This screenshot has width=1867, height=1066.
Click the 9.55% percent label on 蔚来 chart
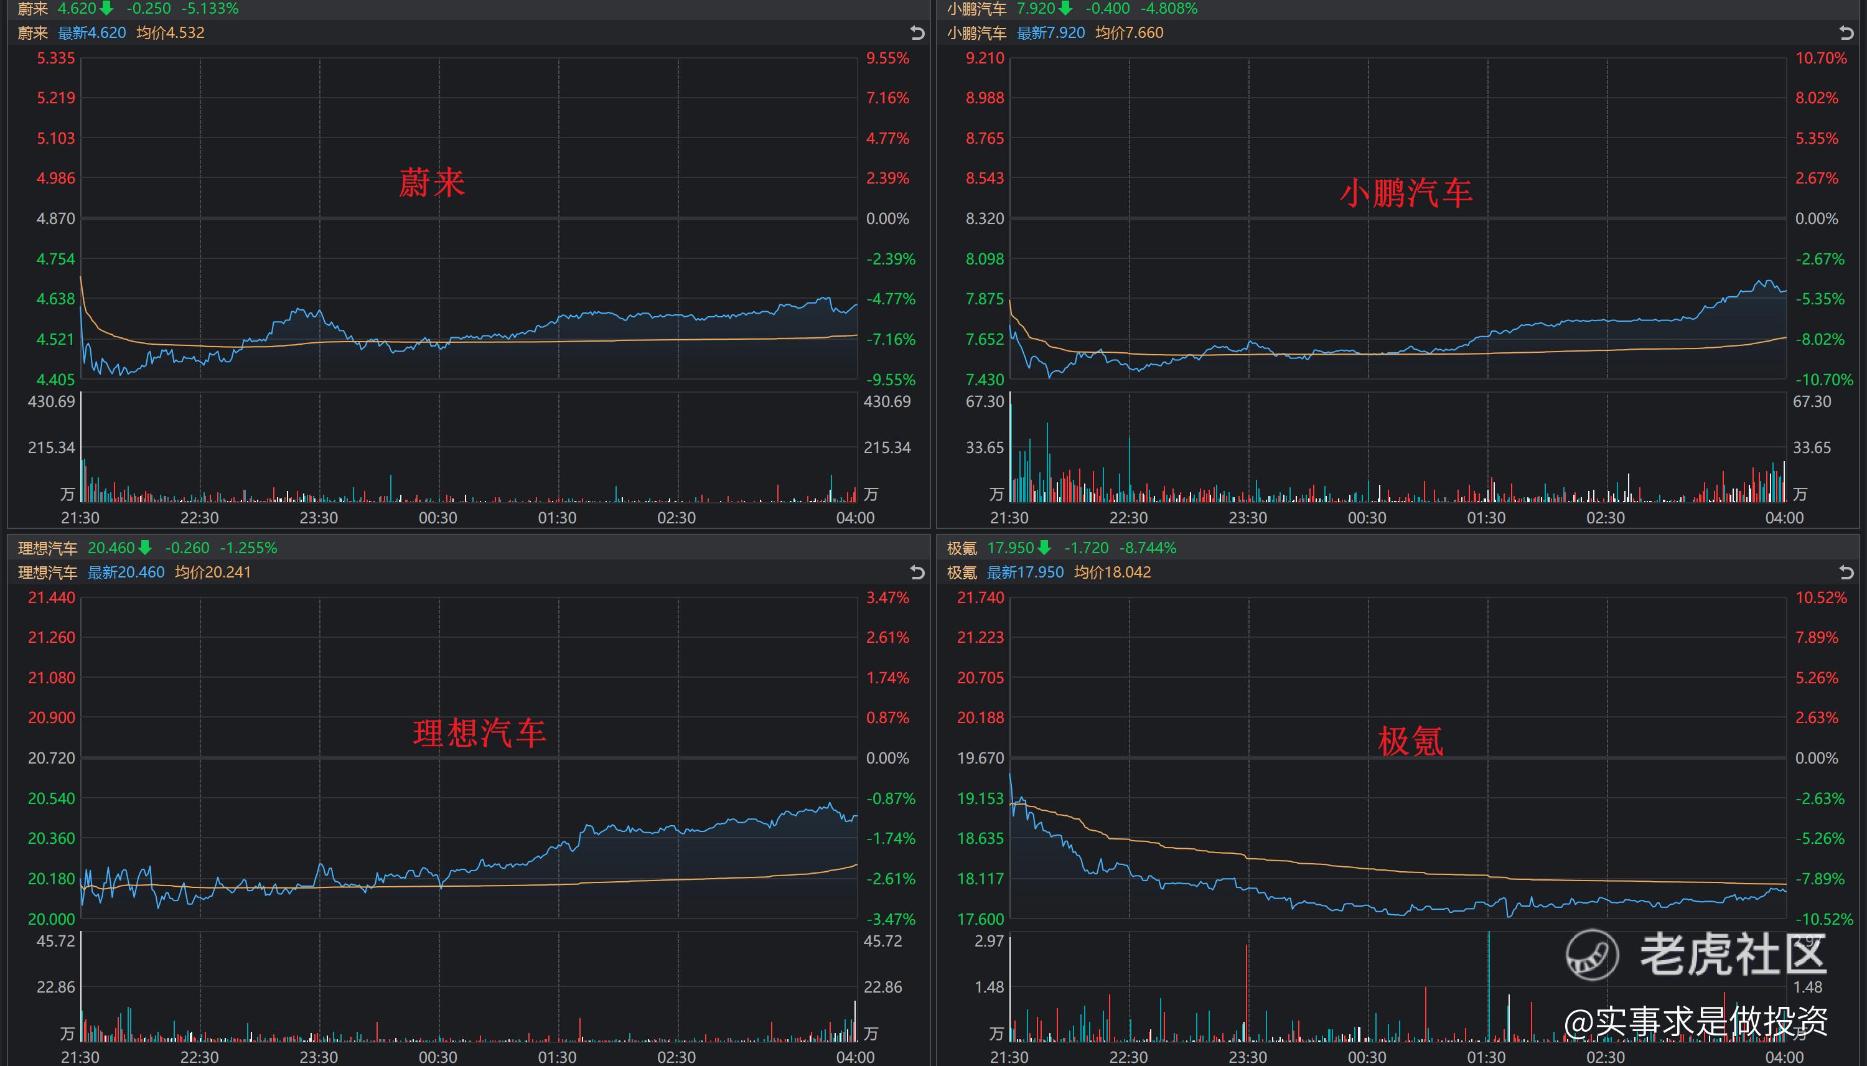(x=887, y=58)
